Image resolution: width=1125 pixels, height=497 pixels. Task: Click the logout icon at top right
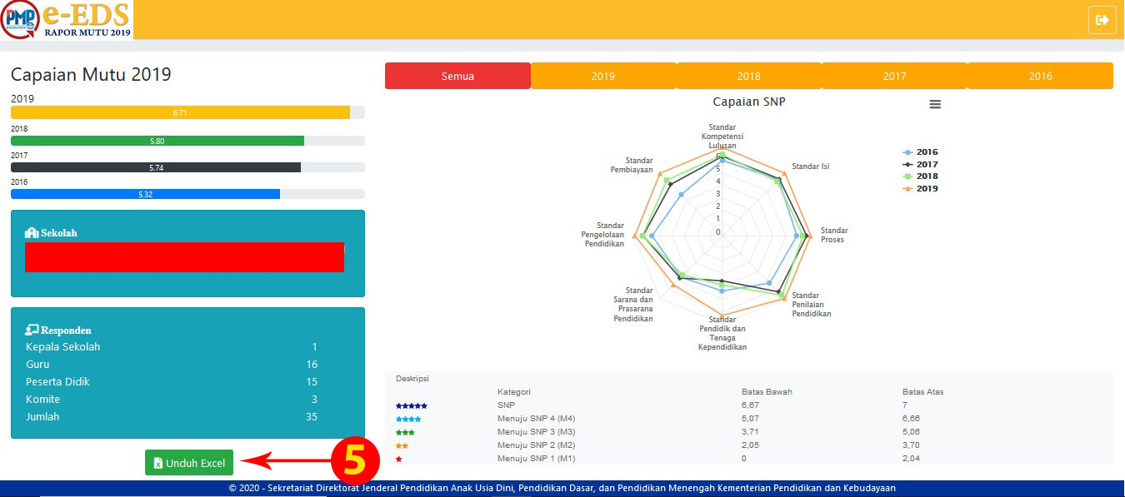click(1102, 19)
